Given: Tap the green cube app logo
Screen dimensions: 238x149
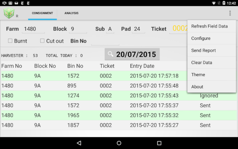Looking at the screenshot, I should coord(9,13).
